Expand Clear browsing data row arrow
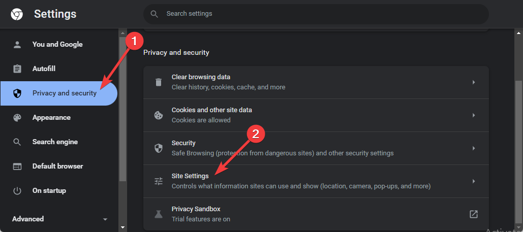 [474, 82]
